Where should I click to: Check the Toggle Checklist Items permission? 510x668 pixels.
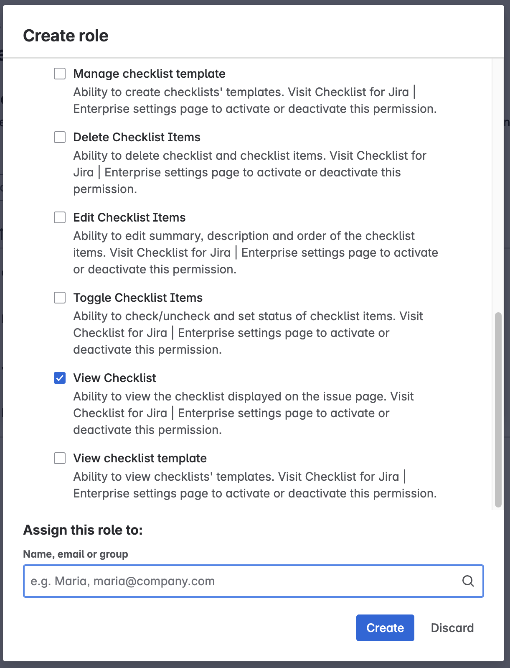tap(60, 298)
